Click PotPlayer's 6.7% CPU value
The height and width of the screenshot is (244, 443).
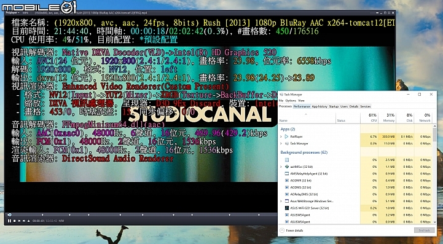click(x=373, y=136)
